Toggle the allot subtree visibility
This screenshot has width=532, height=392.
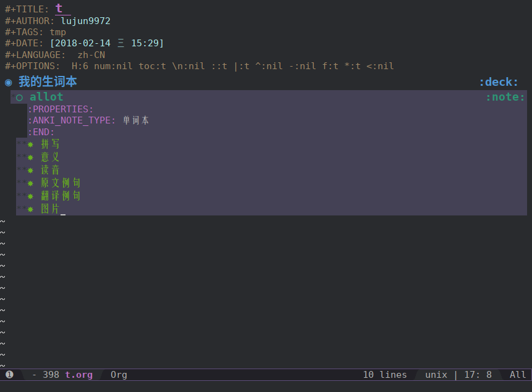46,97
